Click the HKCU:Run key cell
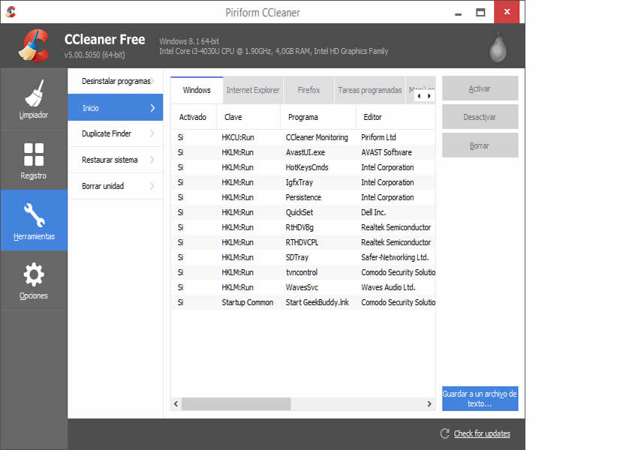Screen dimensions: 617x450 click(x=238, y=137)
